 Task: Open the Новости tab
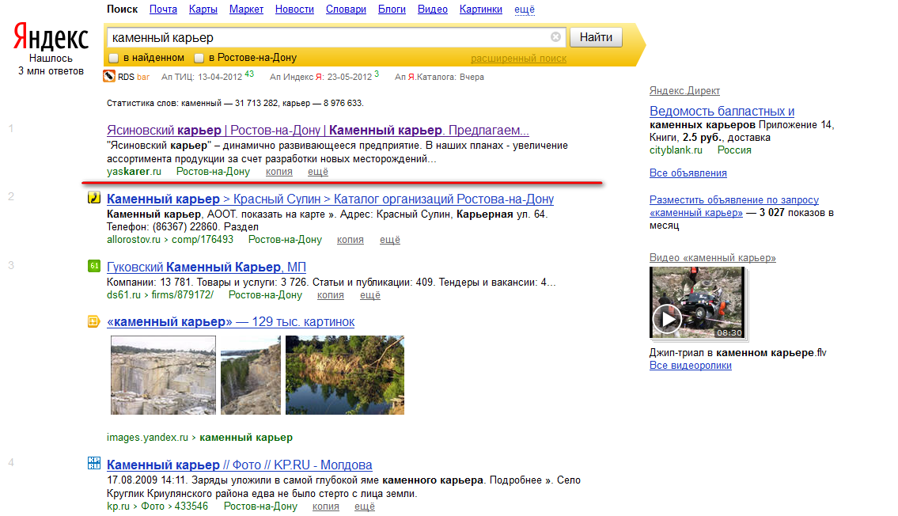[x=294, y=9]
